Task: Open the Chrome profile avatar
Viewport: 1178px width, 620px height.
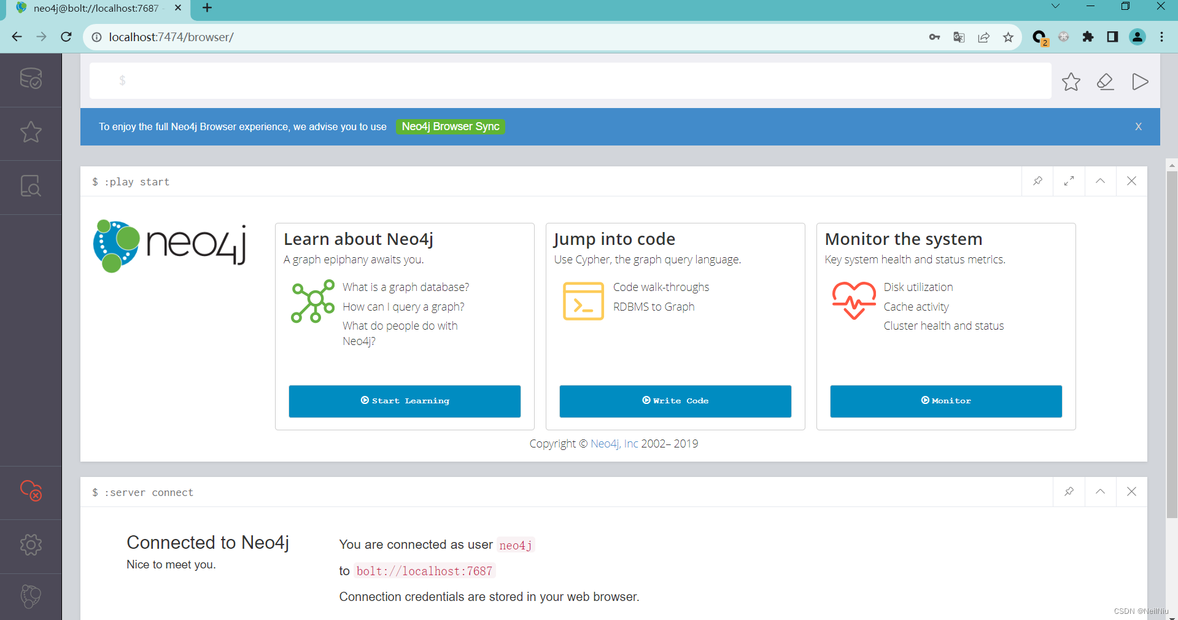Action: [x=1137, y=37]
